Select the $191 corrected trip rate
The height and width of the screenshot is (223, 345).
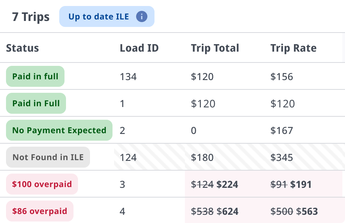coord(301,184)
